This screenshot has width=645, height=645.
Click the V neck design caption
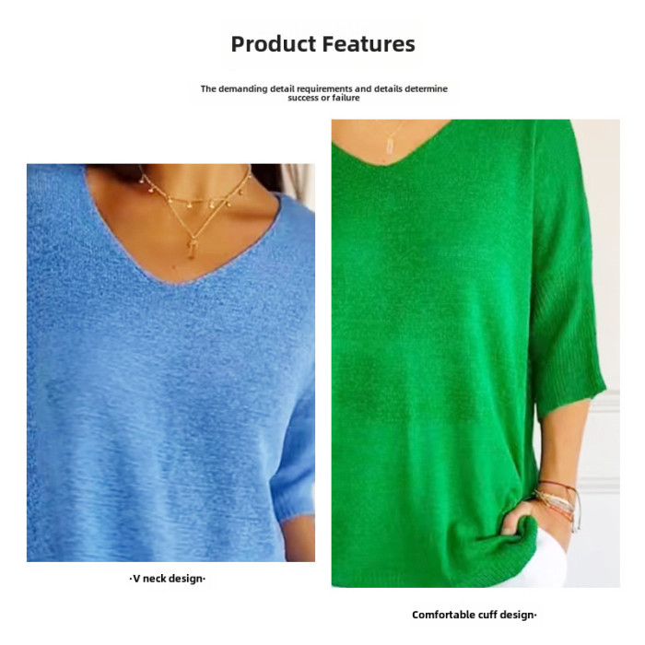point(167,579)
